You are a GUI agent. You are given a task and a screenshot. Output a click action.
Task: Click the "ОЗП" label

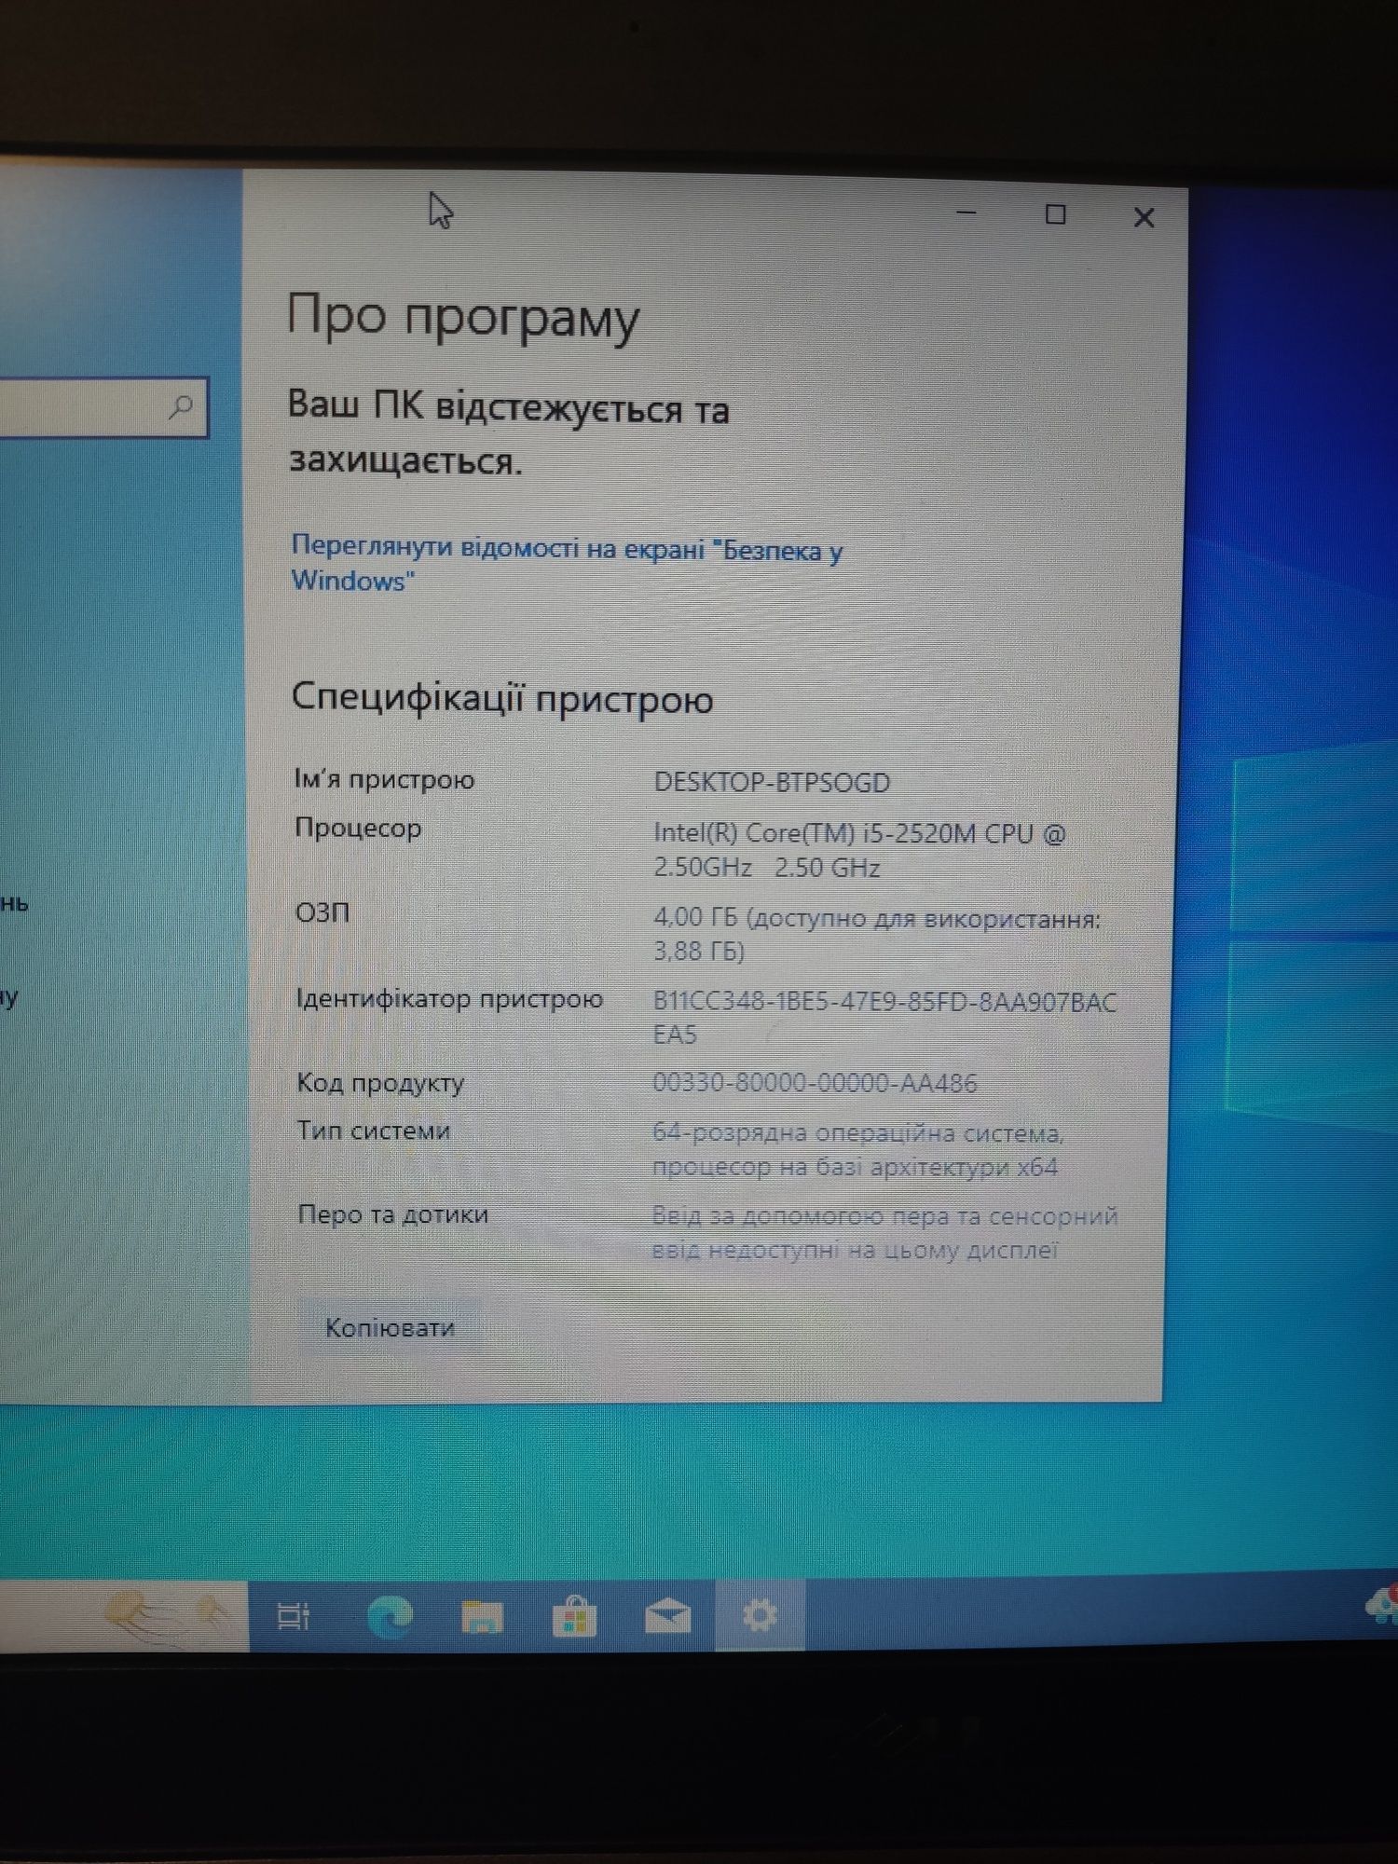click(x=322, y=911)
